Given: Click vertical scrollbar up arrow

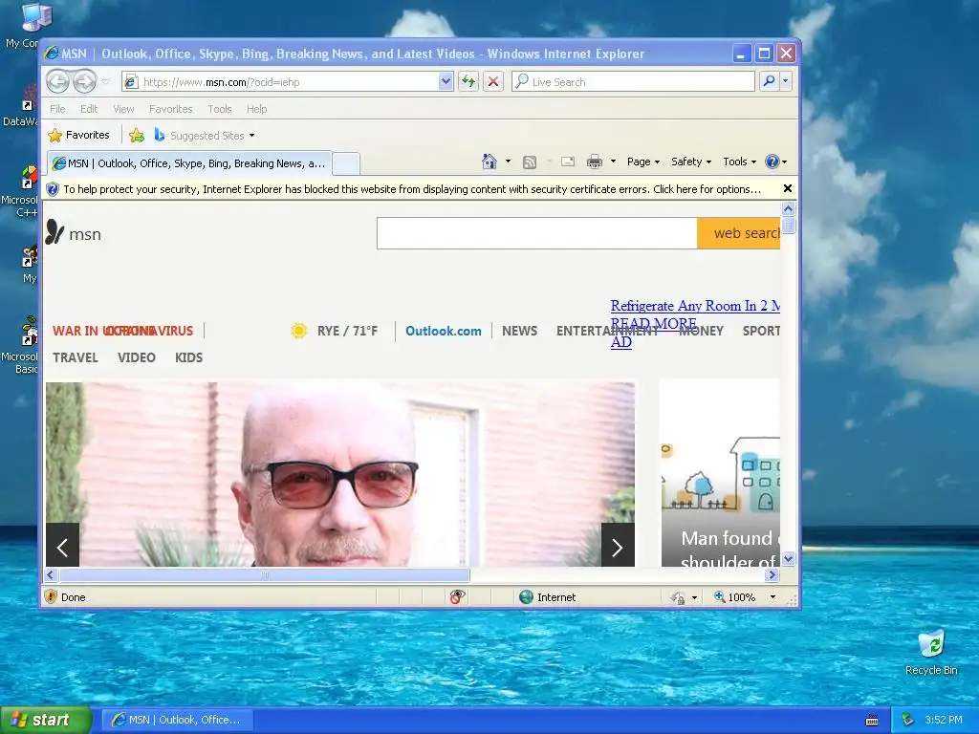Looking at the screenshot, I should tap(788, 209).
